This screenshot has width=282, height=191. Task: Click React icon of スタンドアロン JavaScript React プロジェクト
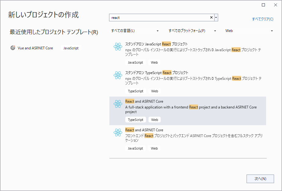point(118,47)
